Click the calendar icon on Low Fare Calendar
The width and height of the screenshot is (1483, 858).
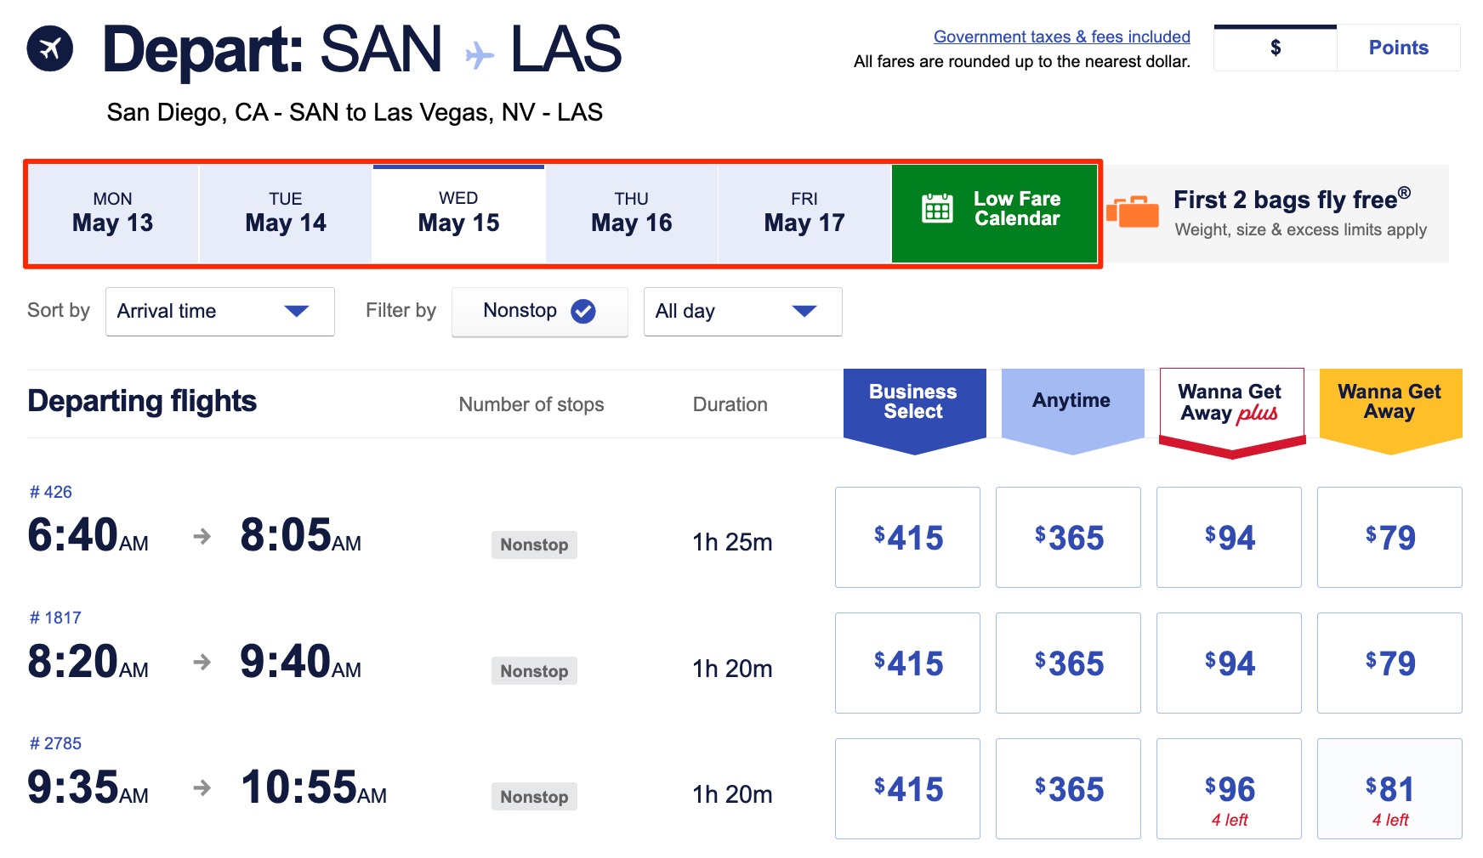tap(938, 210)
